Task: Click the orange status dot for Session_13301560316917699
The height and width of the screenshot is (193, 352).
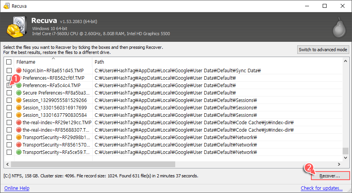Action: 19,107
